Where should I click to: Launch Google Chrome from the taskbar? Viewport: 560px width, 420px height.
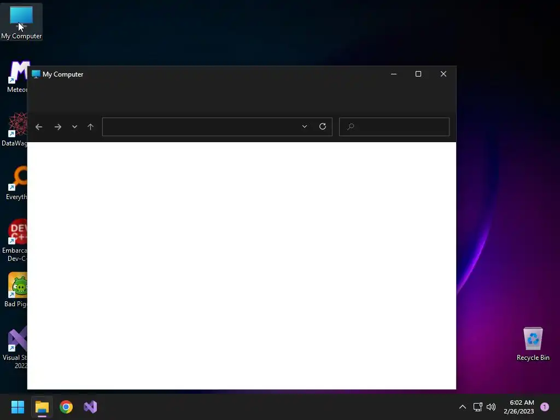pos(66,407)
